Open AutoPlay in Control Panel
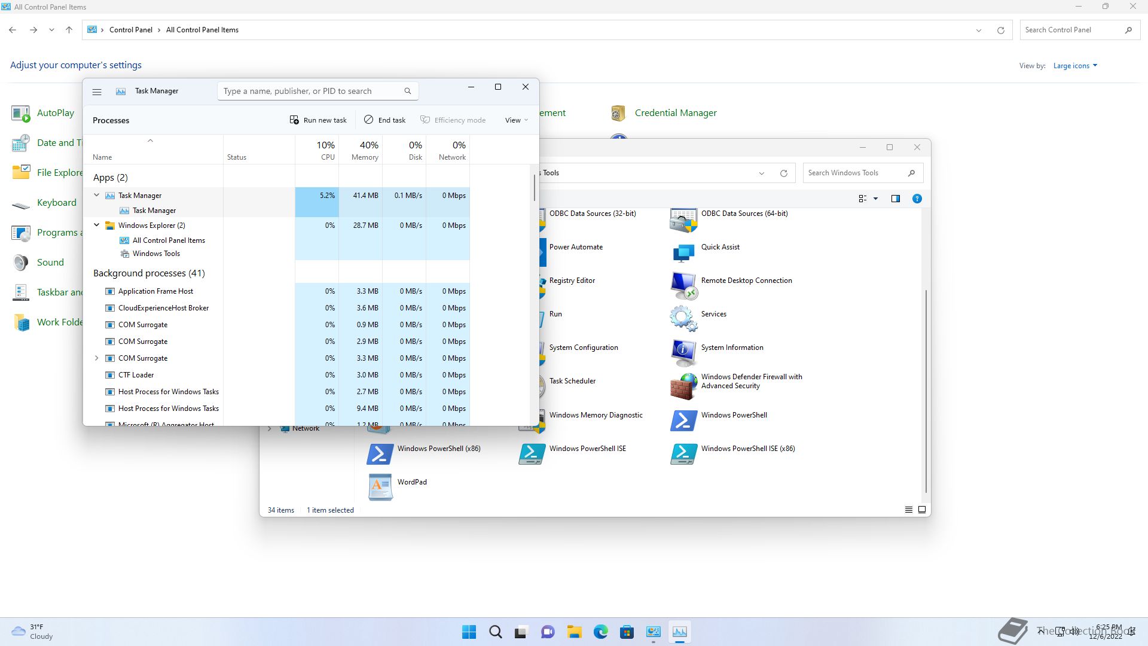The height and width of the screenshot is (646, 1148). click(43, 113)
